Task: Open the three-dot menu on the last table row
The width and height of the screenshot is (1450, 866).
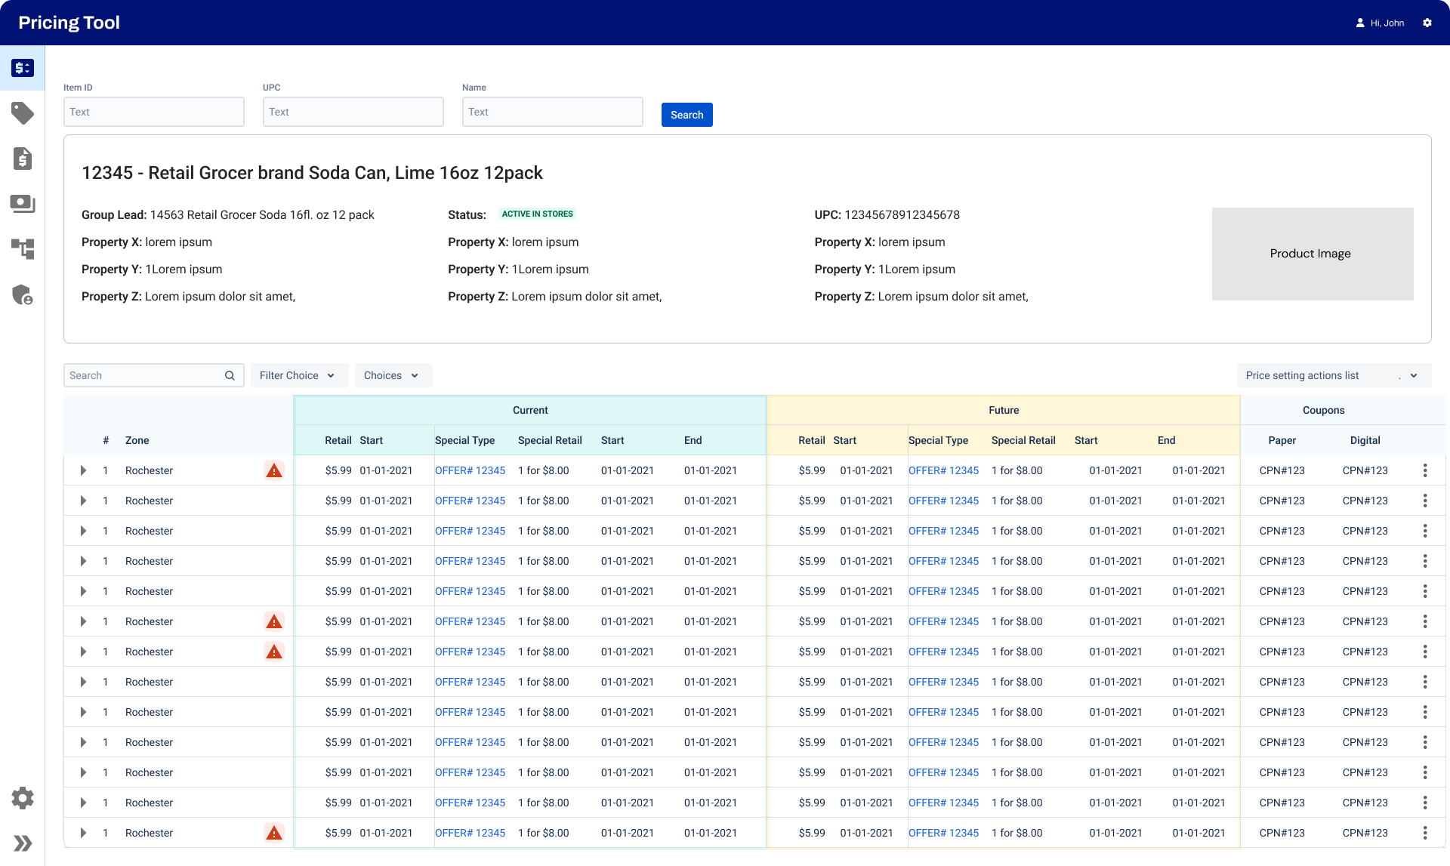Action: [1425, 833]
